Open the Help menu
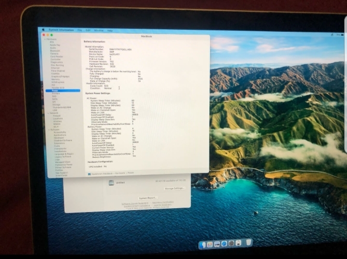347x259 pixels. pyautogui.click(x=110, y=30)
